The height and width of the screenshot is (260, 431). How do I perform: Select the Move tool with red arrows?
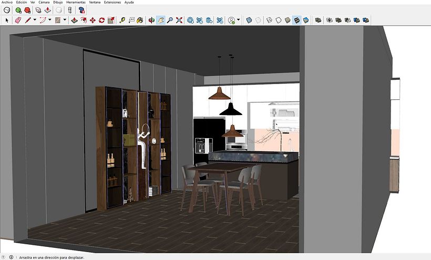(93, 20)
